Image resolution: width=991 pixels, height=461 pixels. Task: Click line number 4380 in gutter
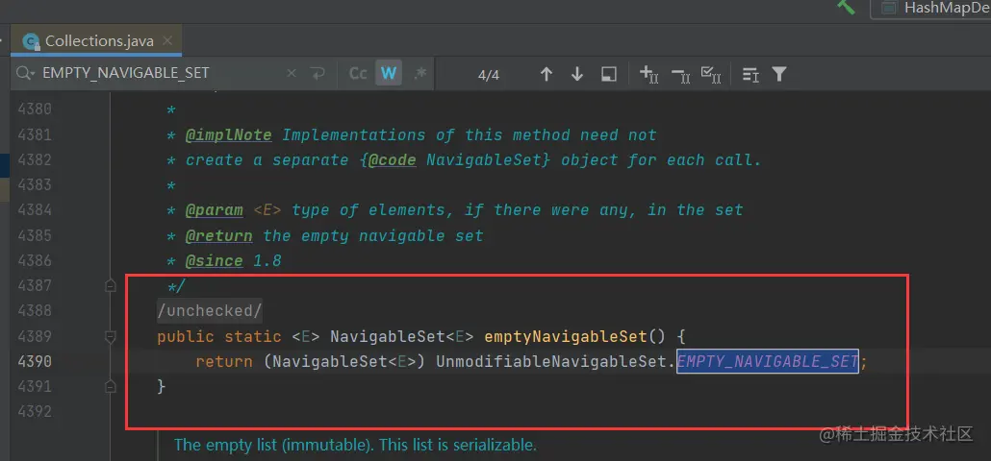pos(34,109)
